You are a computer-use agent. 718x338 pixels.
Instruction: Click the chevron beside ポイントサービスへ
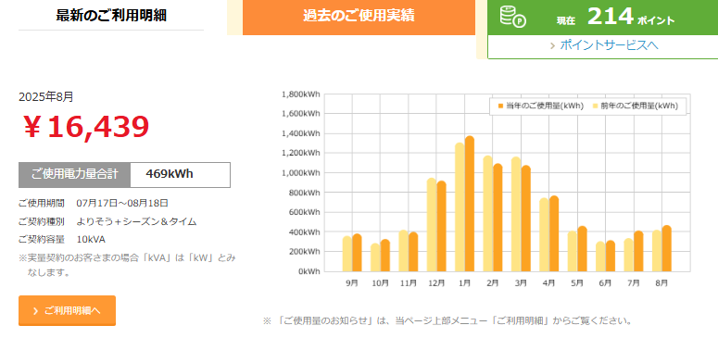point(553,45)
